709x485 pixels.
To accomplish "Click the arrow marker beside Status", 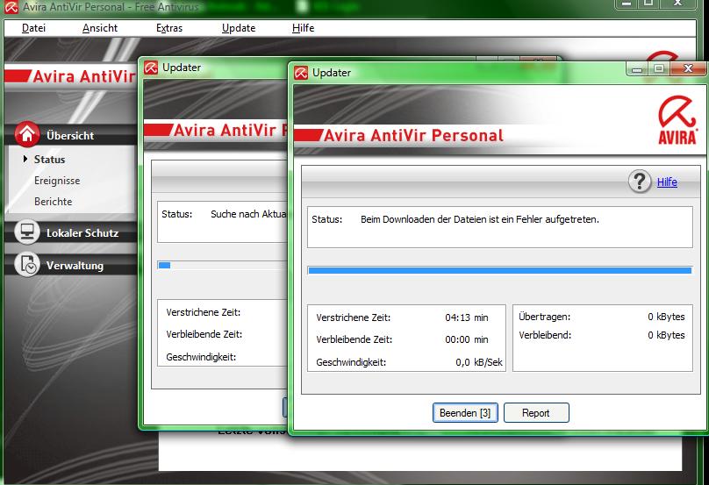I will pos(25,159).
